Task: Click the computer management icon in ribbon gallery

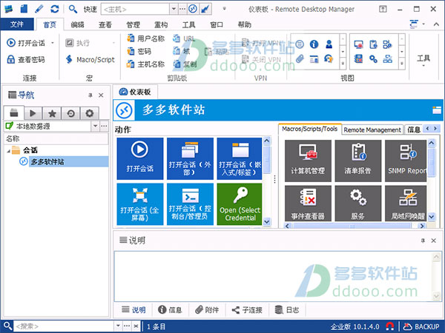Action: coord(358,44)
